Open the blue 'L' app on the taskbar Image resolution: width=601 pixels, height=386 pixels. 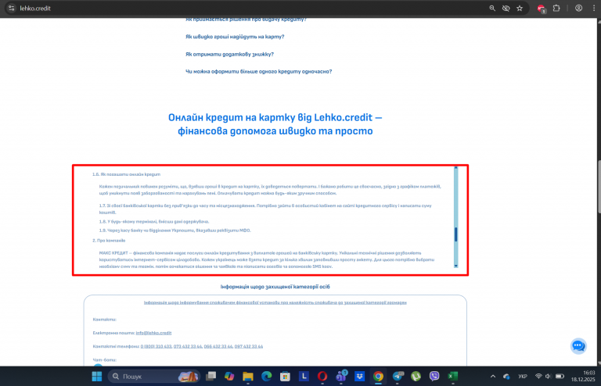(304, 377)
